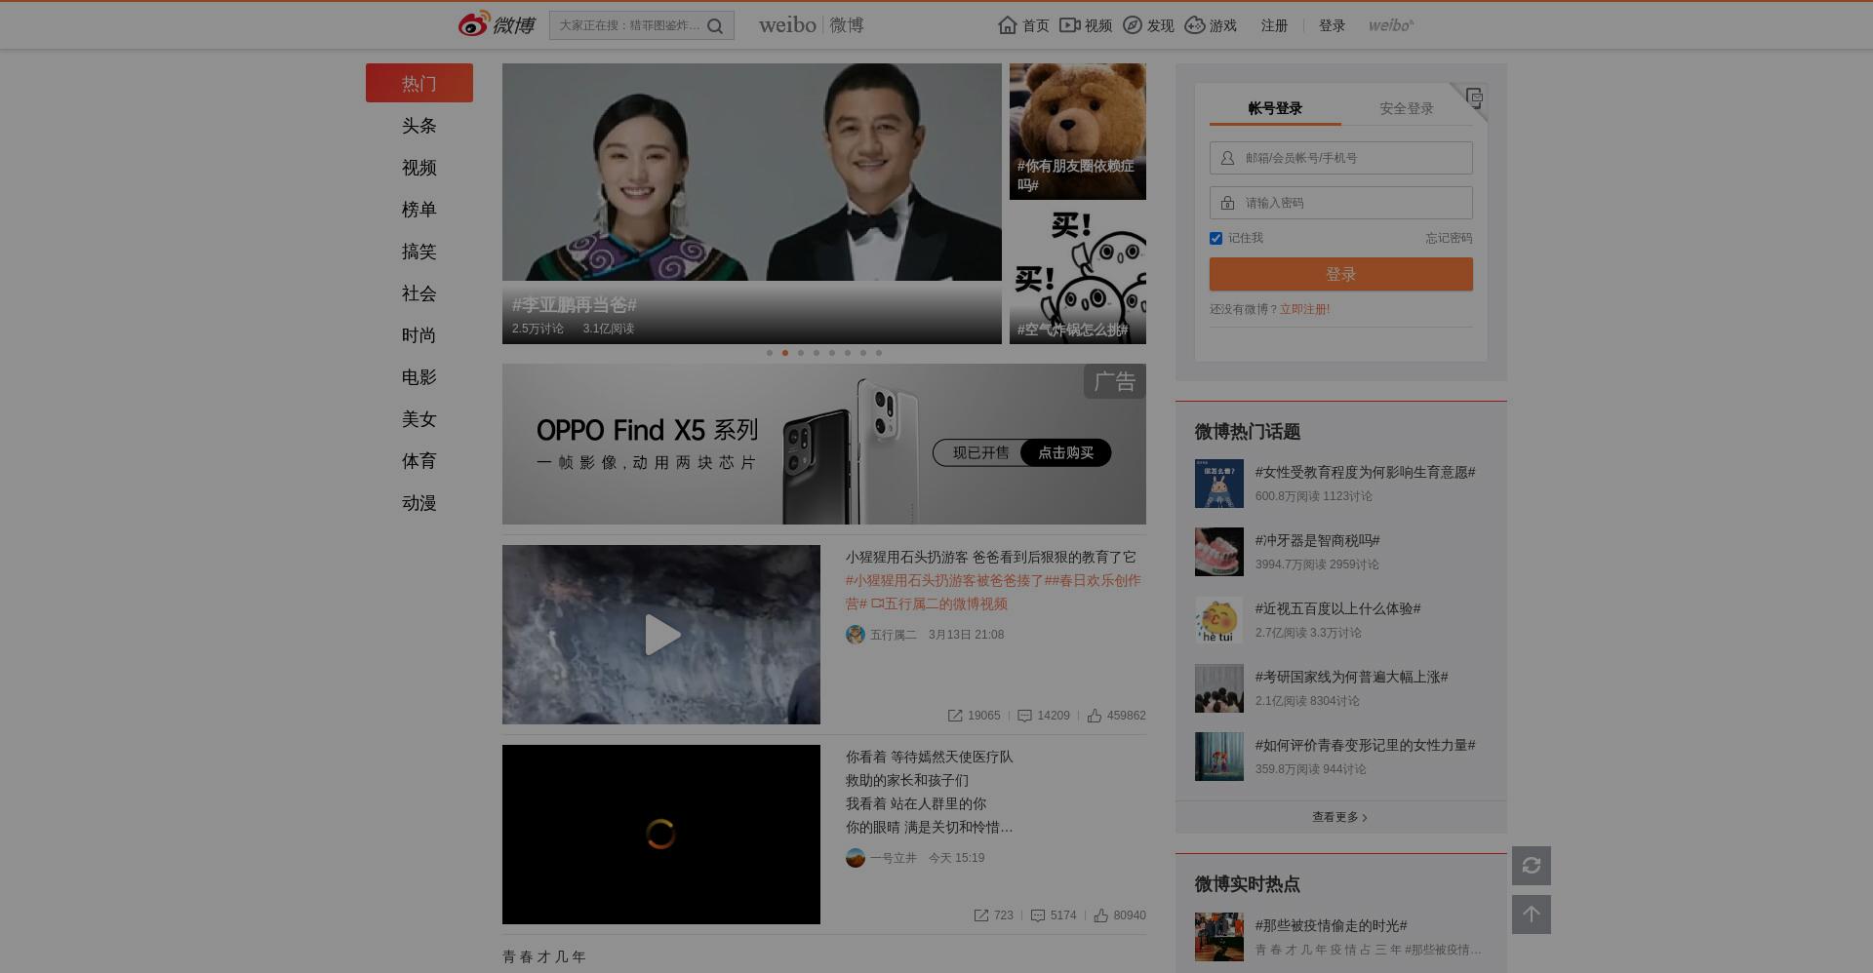Click 登录 link in top nav
The image size is (1873, 973).
pos(1332,25)
